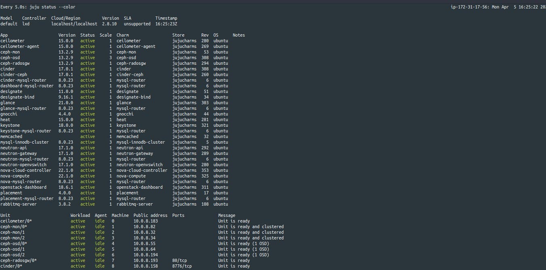Click the 'neutron-openvswitch' app name
This screenshot has height=270, width=546.
coord(23,165)
